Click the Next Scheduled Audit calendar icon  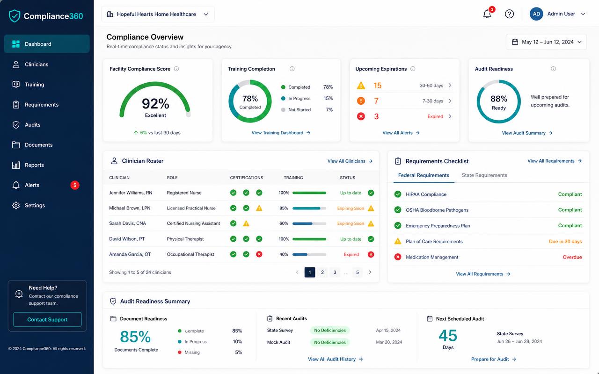(x=430, y=319)
